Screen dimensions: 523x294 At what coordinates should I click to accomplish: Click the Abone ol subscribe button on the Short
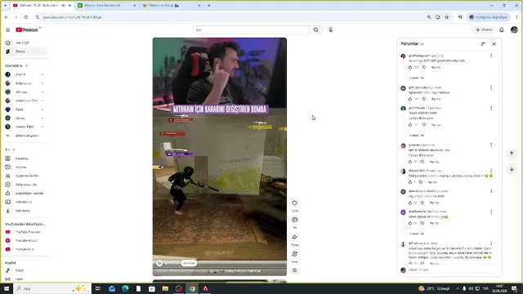click(x=189, y=263)
